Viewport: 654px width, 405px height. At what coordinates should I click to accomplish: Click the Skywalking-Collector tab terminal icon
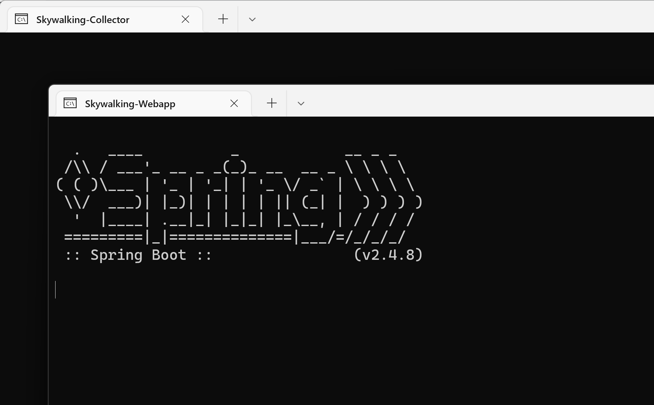(x=21, y=19)
